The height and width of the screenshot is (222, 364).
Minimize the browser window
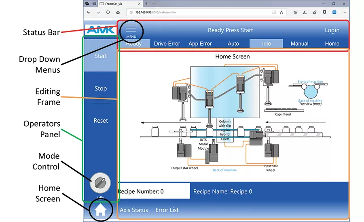click(x=324, y=4)
